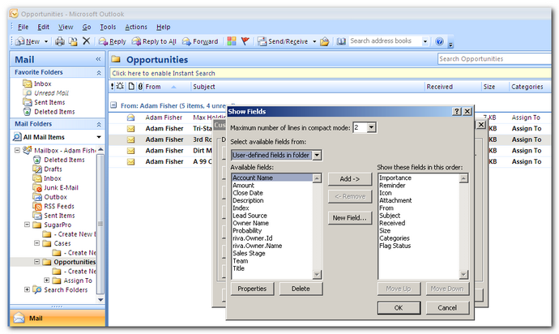Click the Address Book icon

(x=341, y=41)
